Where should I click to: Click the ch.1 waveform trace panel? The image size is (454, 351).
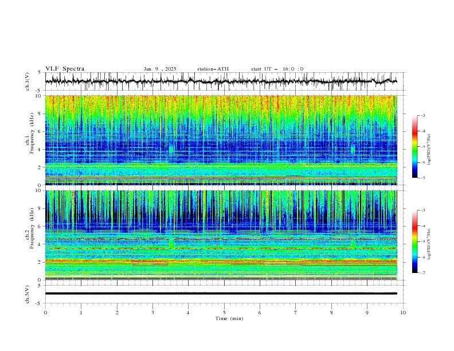[225, 81]
